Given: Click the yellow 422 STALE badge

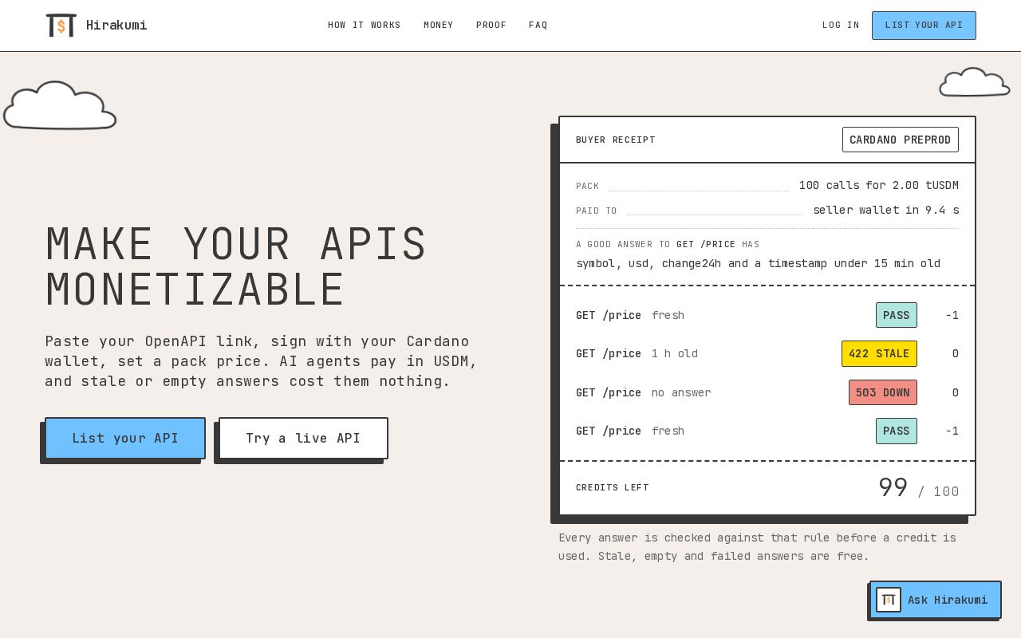Looking at the screenshot, I should click(879, 353).
